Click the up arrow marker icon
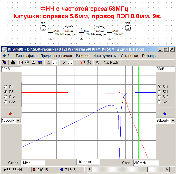 76,62
